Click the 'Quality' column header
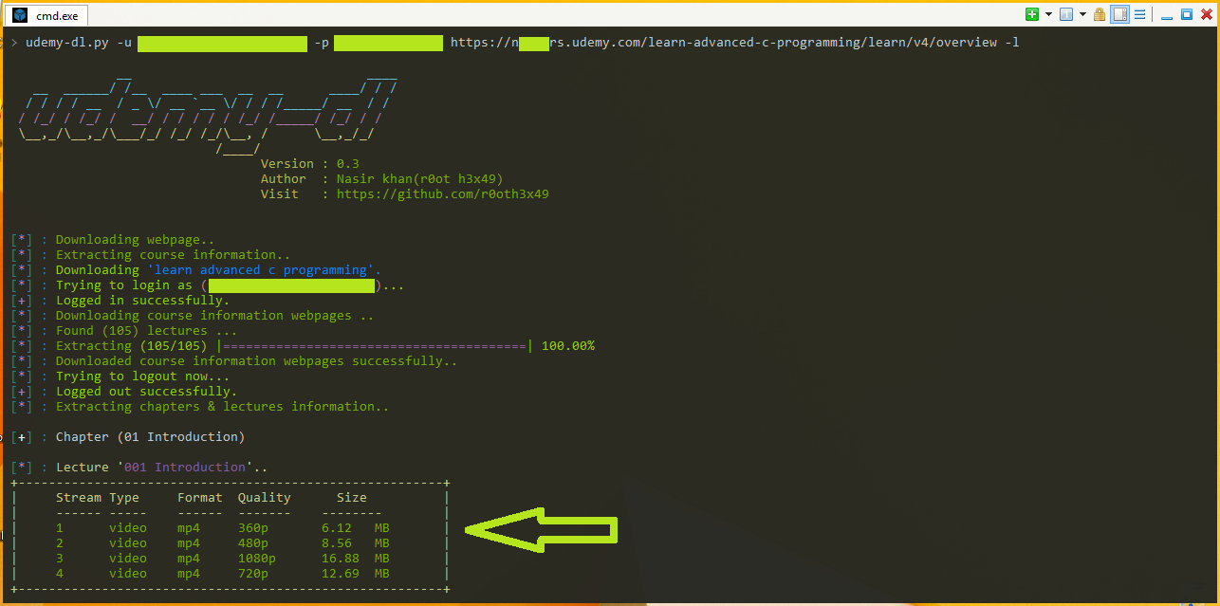The width and height of the screenshot is (1220, 606). 265,498
